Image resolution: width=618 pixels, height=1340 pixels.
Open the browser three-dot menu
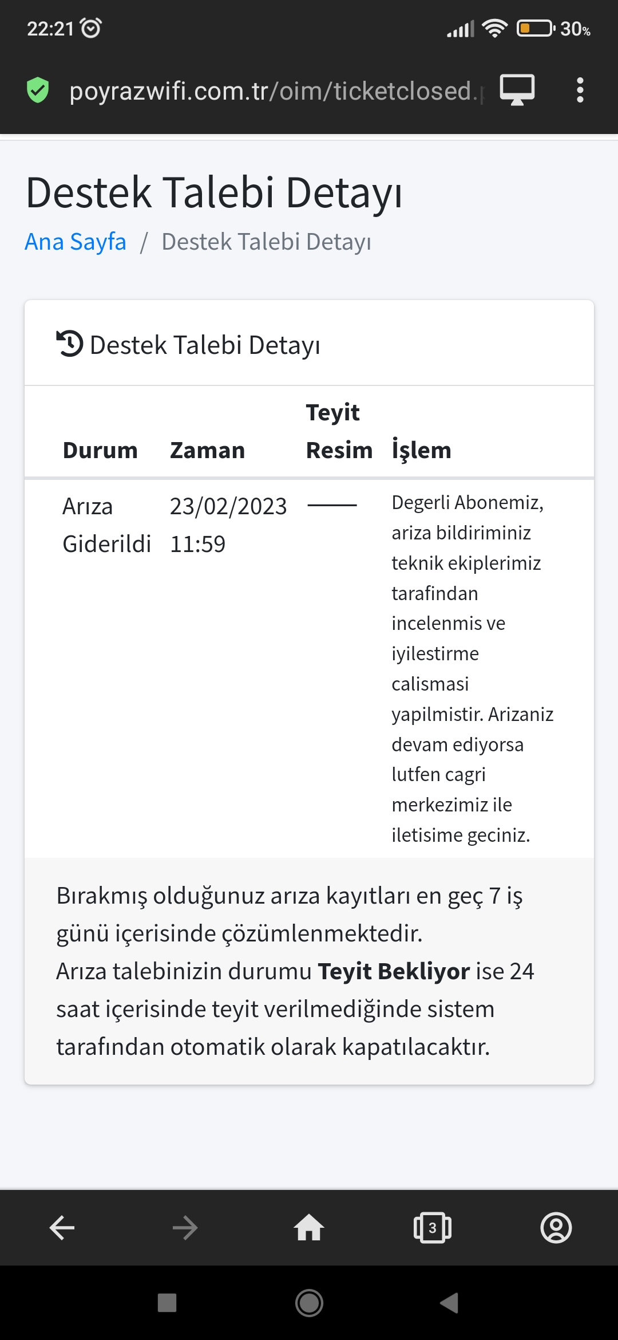click(x=580, y=90)
